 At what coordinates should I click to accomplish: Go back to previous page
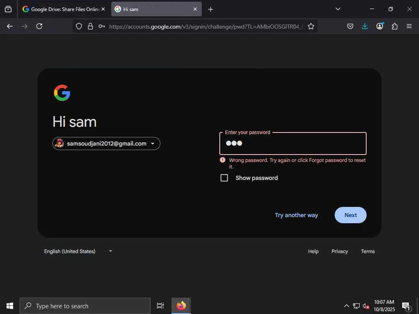pyautogui.click(x=10, y=26)
